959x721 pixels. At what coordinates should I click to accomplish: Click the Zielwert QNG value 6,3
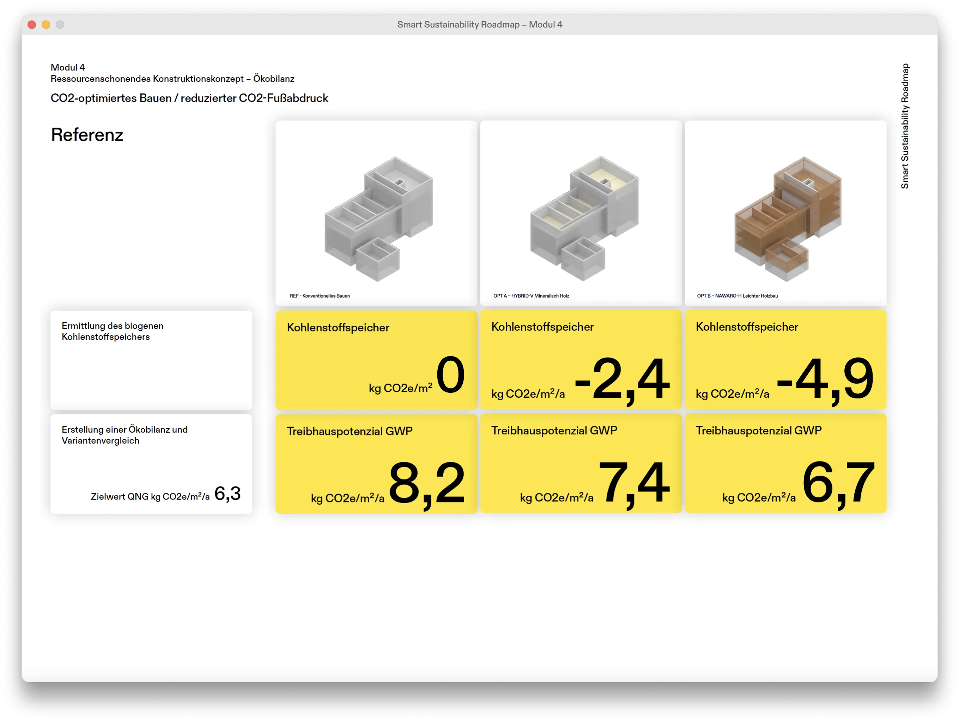point(227,494)
